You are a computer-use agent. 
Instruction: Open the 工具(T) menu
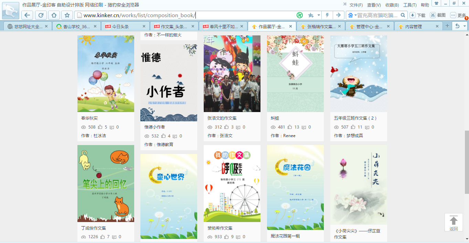[410, 5]
